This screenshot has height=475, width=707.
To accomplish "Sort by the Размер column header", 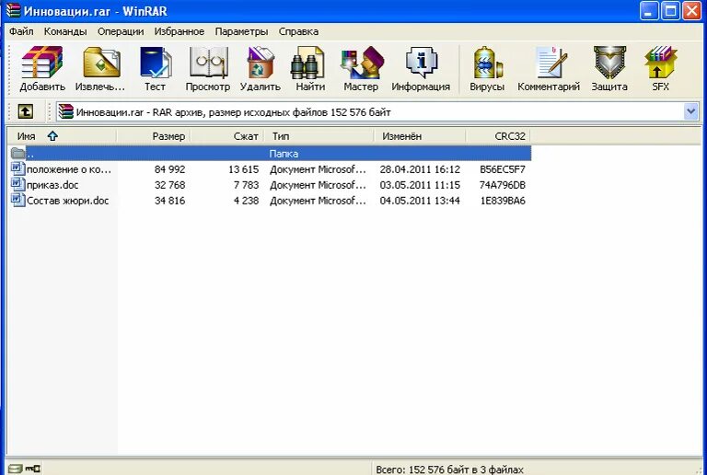I will 154,136.
